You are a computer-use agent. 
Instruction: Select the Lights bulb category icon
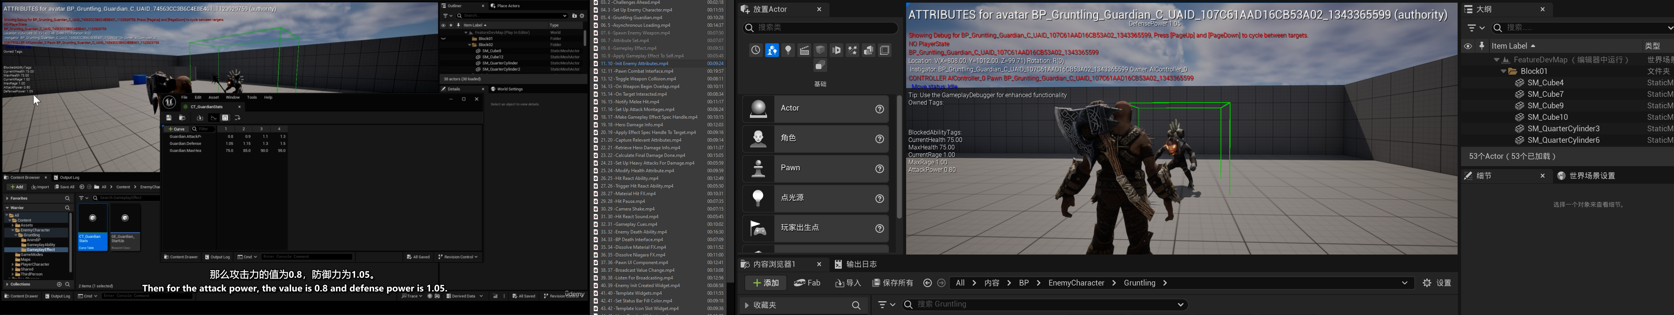point(788,51)
